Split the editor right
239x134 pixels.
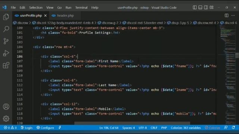[x=227, y=16]
